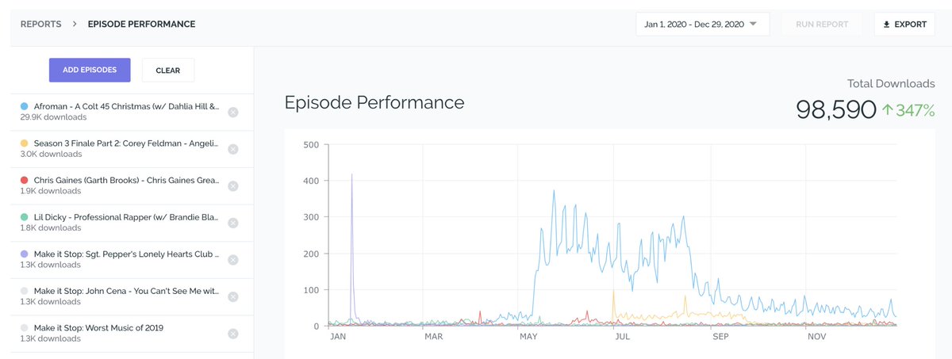Screen dimensions: 952x359
Task: Click the yellow dot beside Season 3 Finale
Action: (x=25, y=143)
